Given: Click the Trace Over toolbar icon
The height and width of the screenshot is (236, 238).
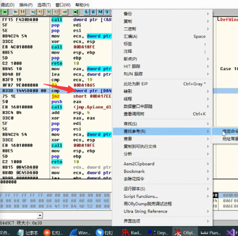Looking at the screenshot, I should click(x=56, y=12).
